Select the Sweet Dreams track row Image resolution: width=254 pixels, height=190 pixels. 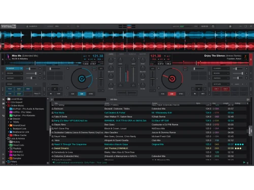[149, 148]
